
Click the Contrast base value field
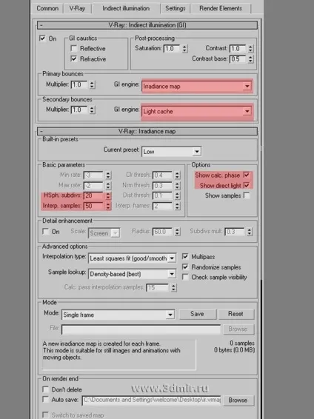(x=237, y=58)
